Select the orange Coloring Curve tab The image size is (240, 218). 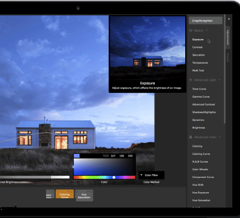click(x=65, y=194)
